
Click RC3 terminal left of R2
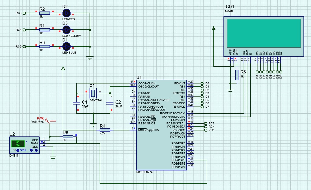[24, 13]
